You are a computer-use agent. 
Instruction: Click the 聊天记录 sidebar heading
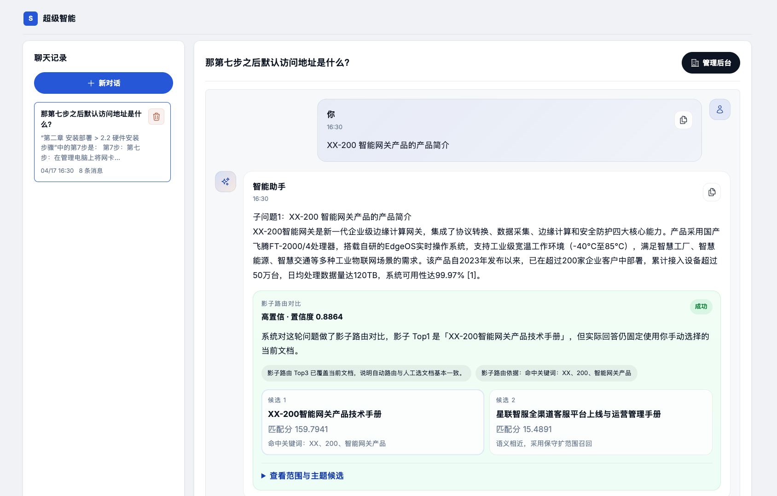[x=51, y=58]
